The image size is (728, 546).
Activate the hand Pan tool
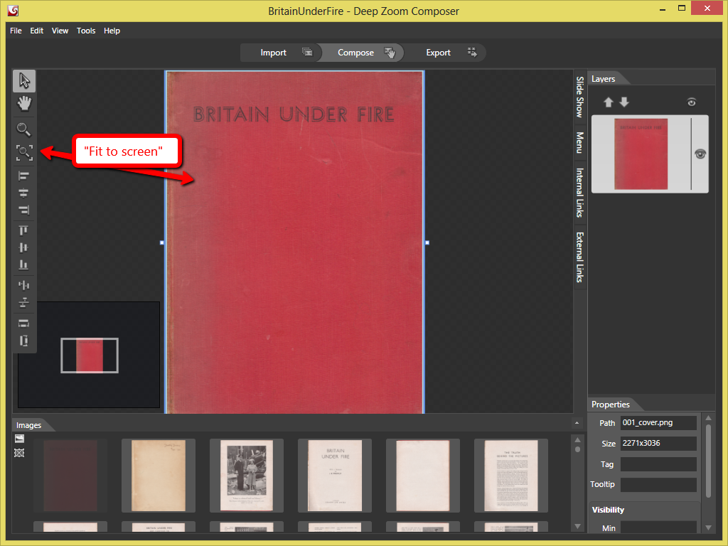(x=24, y=104)
